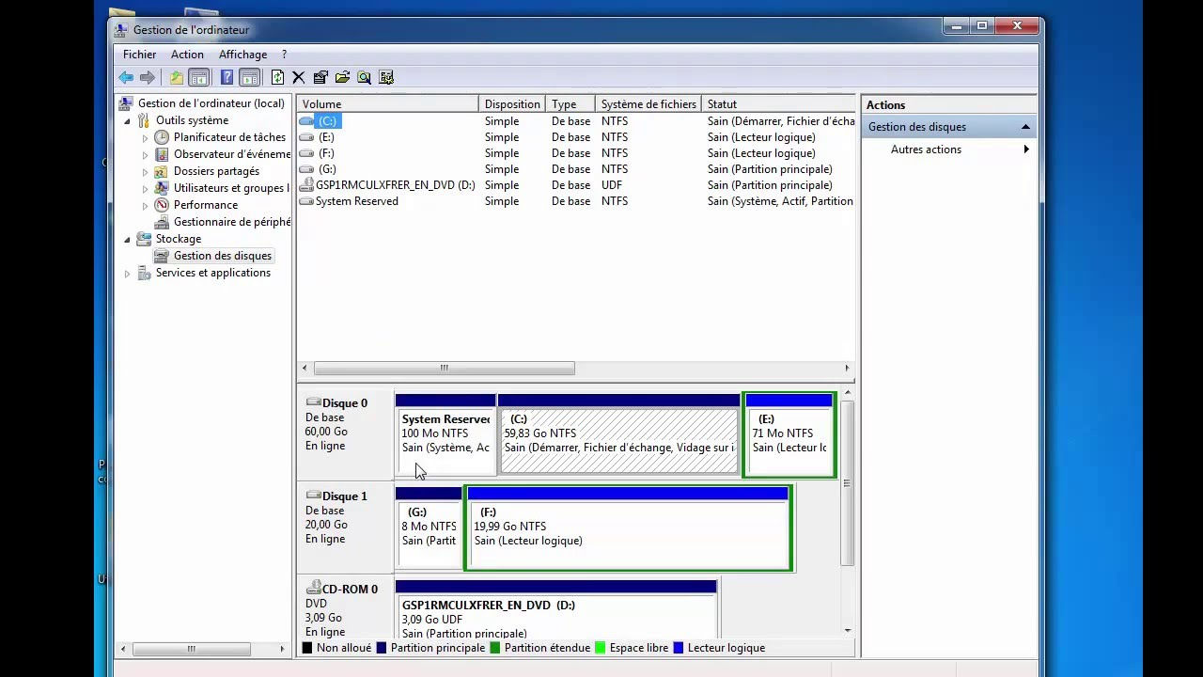The width and height of the screenshot is (1203, 677).
Task: Select the (C:) 59,83 Go partition block
Action: tap(618, 434)
